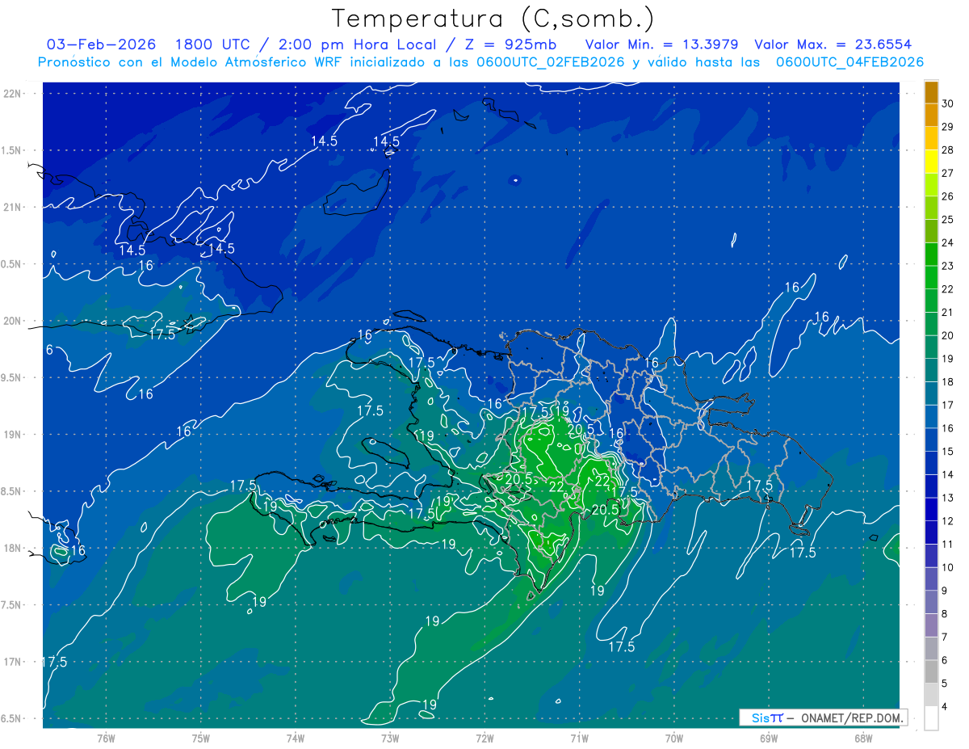
Task: Click the colorbar label "18"
Action: coord(948,382)
